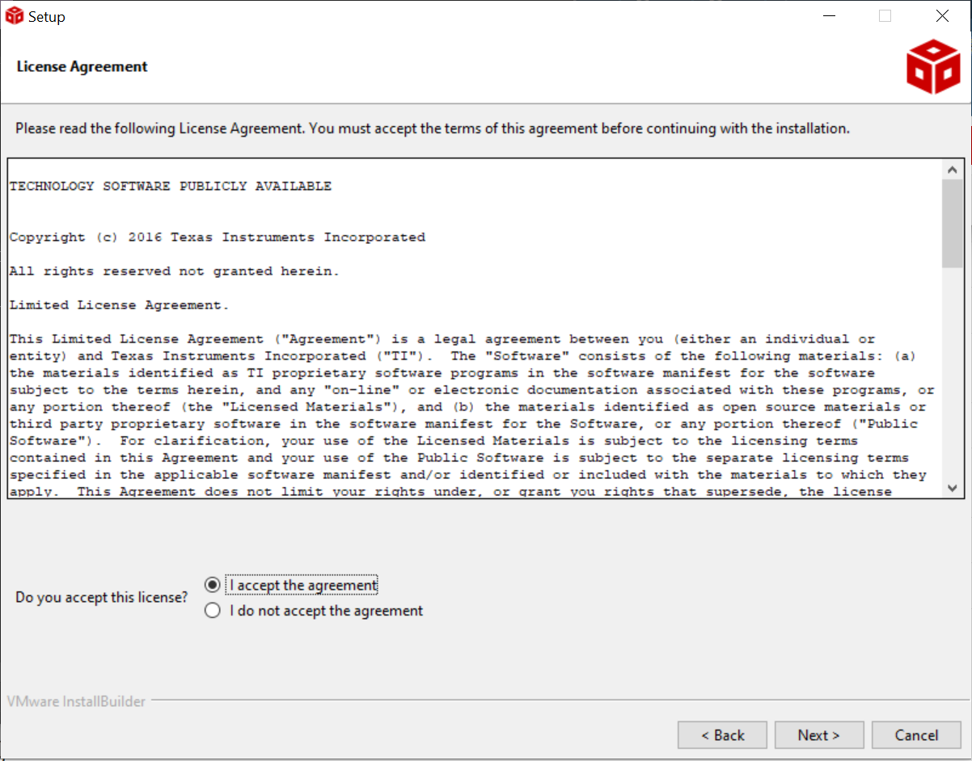Click the scrollbar down arrow
Screen dimensions: 972x761
tap(953, 488)
